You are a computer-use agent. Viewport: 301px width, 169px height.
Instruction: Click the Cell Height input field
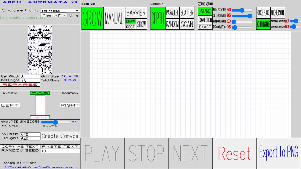coord(30,81)
